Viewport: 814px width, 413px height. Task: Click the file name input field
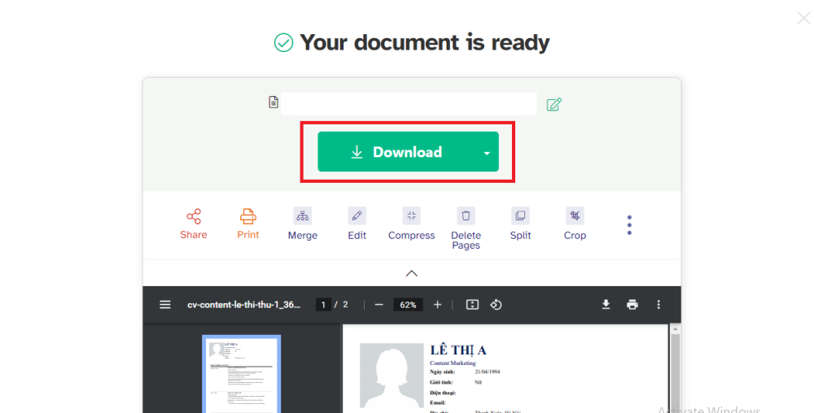click(x=409, y=103)
